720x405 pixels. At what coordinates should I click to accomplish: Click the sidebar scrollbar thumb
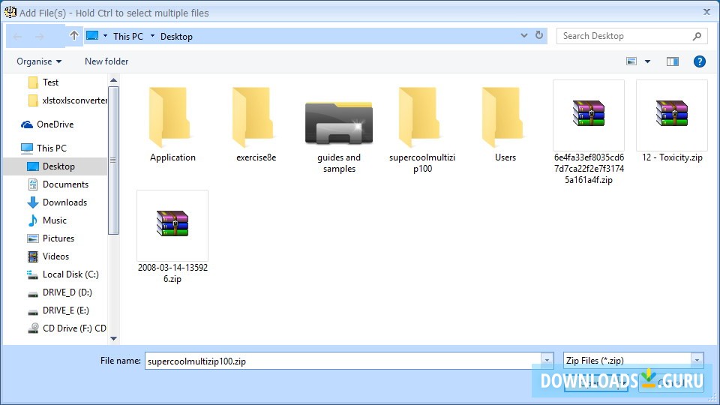[x=113, y=160]
